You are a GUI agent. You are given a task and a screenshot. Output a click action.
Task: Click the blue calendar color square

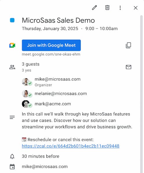12,20
